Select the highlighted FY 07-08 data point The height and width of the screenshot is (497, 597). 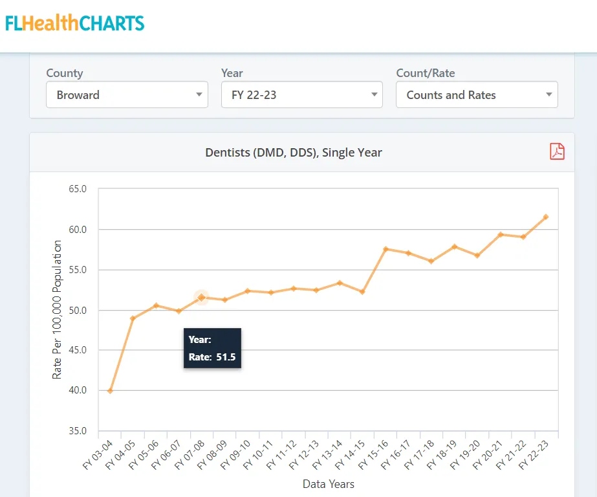[202, 296]
